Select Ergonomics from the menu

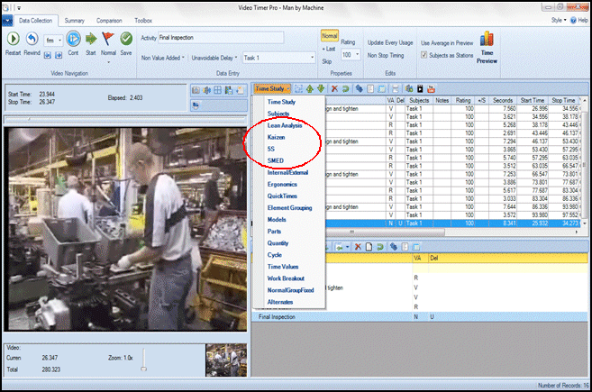pyautogui.click(x=282, y=185)
